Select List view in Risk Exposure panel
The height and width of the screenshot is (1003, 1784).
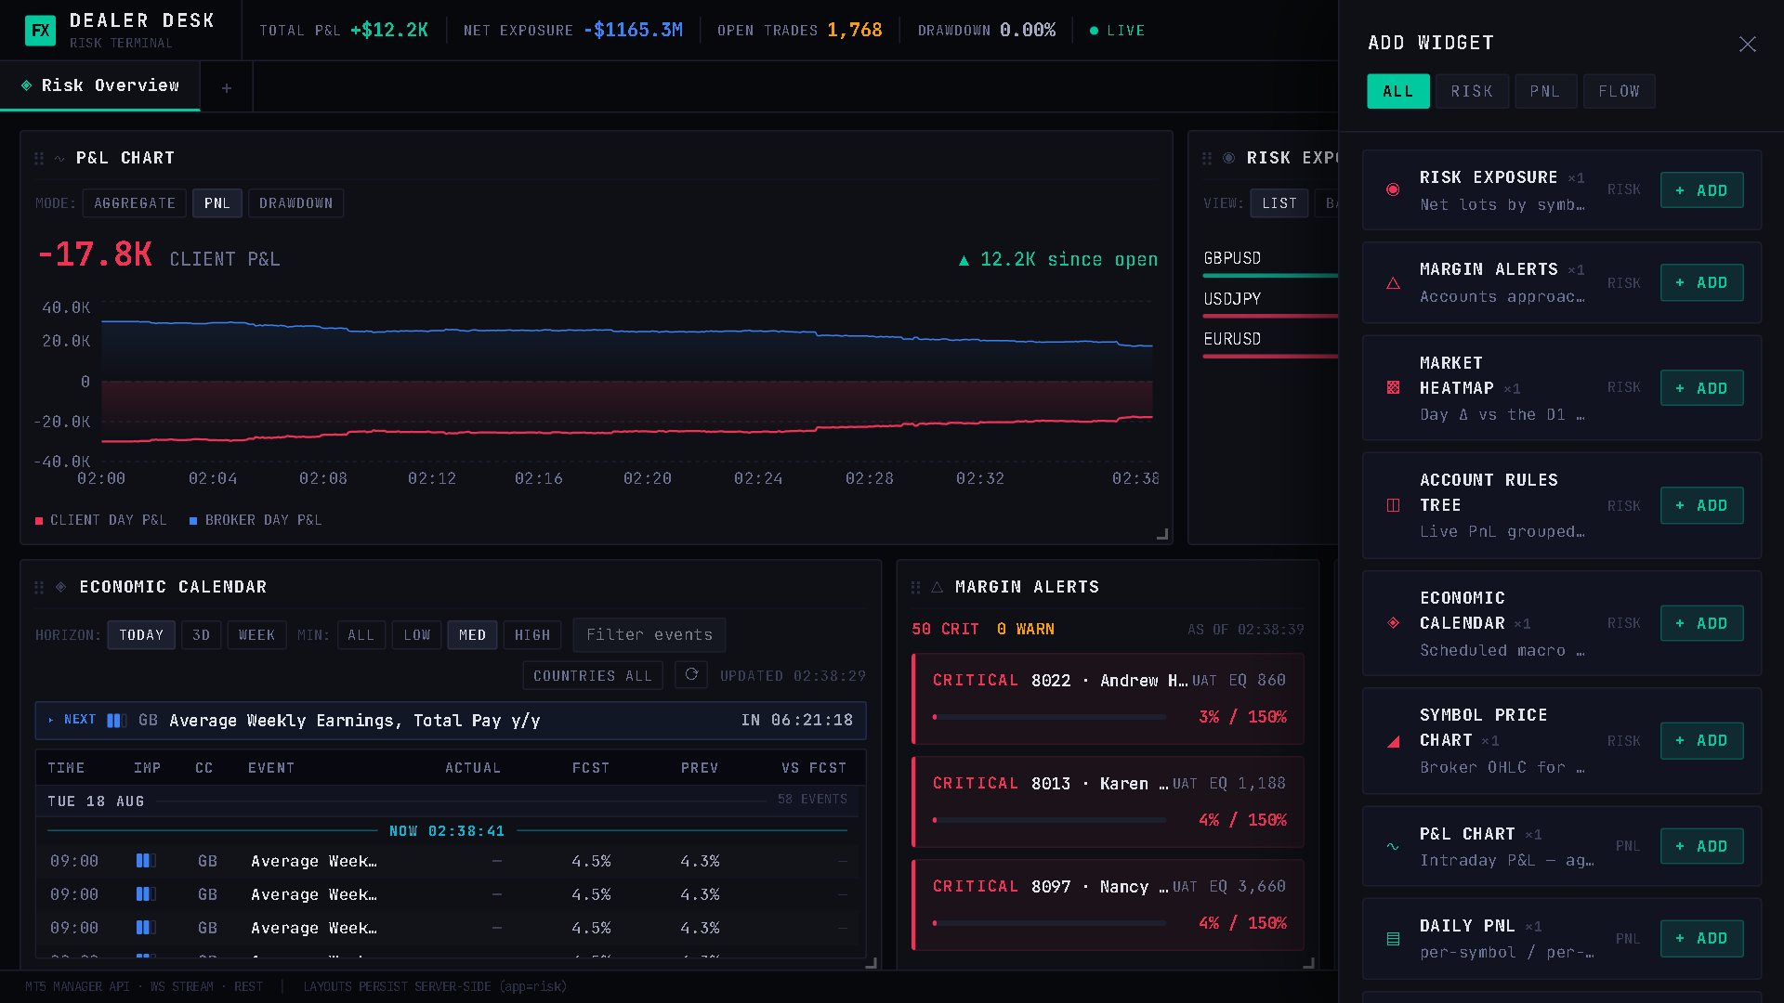1279,203
